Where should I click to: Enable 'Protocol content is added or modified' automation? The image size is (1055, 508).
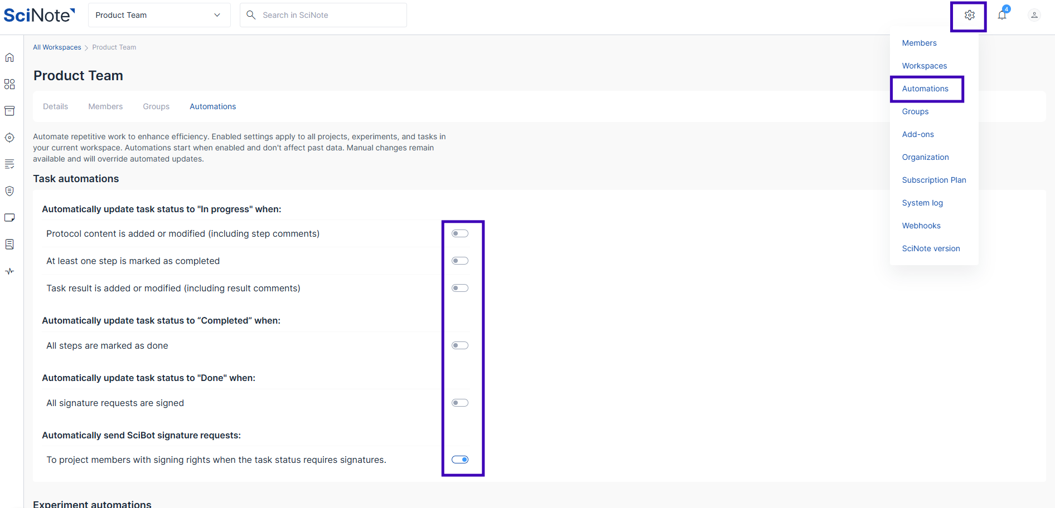[459, 233]
